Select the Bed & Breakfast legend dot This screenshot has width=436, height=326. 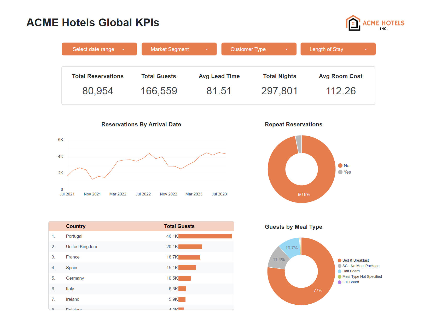(x=339, y=260)
